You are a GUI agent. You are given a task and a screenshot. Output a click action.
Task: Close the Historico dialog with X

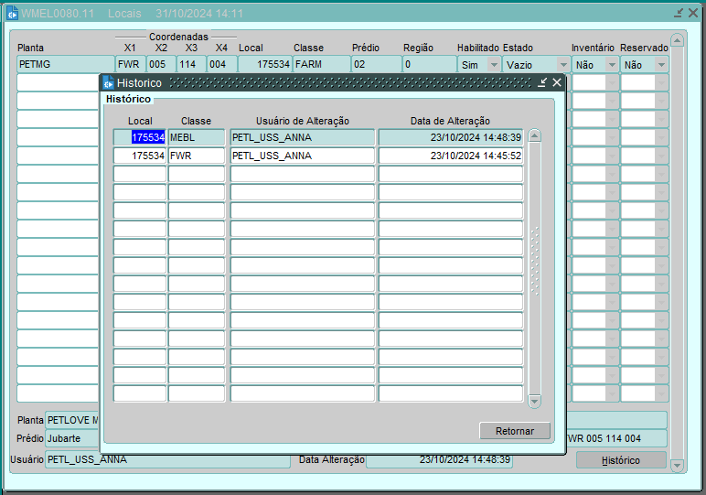coord(557,82)
